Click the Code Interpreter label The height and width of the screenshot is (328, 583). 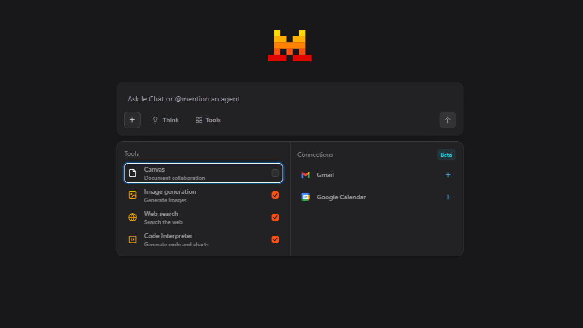(x=168, y=236)
